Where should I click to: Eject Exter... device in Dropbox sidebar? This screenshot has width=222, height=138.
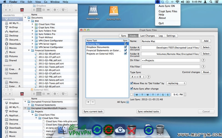(x=19, y=86)
